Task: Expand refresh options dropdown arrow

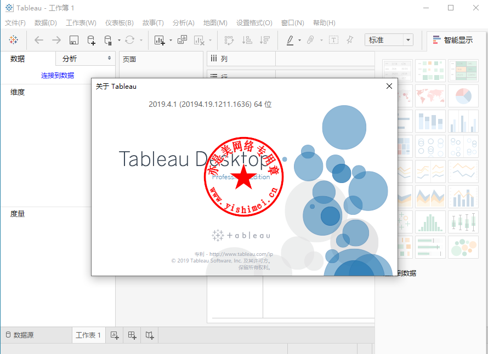Action: pos(141,40)
